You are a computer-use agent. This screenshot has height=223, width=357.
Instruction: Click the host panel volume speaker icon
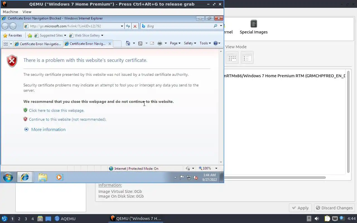pos(317,219)
